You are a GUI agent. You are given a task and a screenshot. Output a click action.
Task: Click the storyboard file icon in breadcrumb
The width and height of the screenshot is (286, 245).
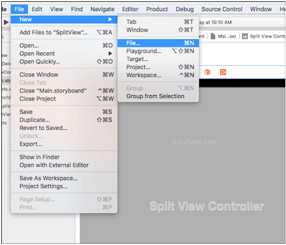pos(213,36)
